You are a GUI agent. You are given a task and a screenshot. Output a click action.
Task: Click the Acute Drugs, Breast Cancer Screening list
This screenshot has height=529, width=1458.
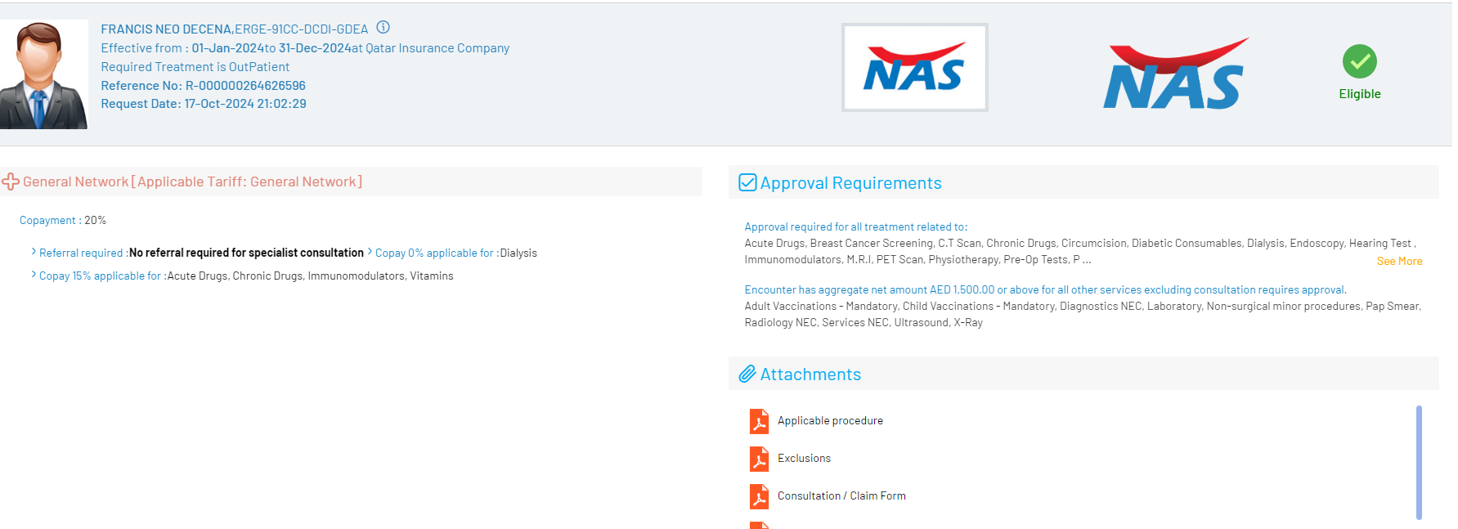1081,251
